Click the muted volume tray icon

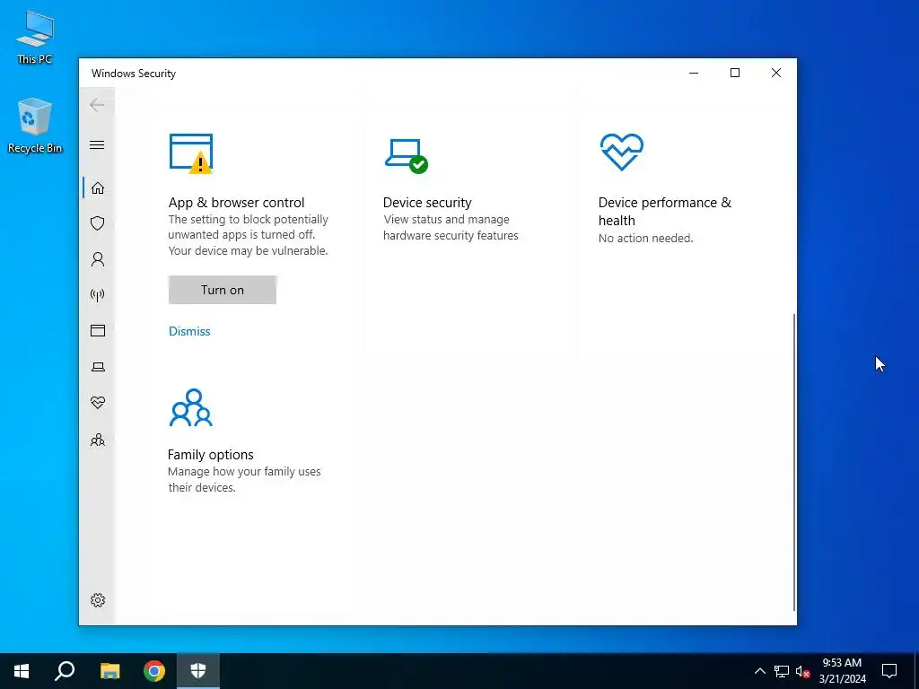tap(803, 671)
